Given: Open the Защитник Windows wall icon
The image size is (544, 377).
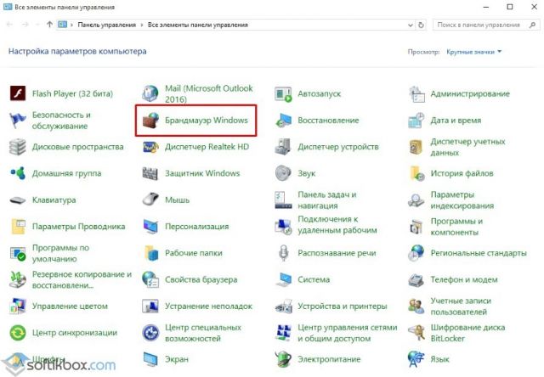Looking at the screenshot, I should (x=150, y=173).
